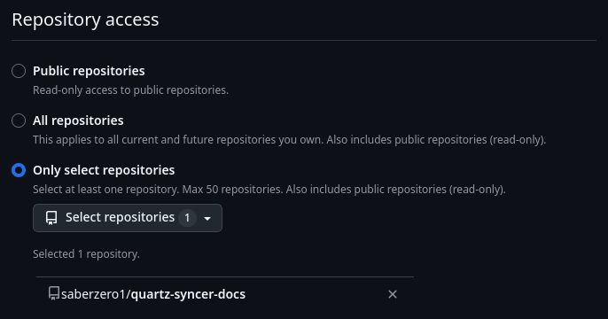Click the Read-only access to public repositories description
This screenshot has width=608, height=319.
(130, 89)
